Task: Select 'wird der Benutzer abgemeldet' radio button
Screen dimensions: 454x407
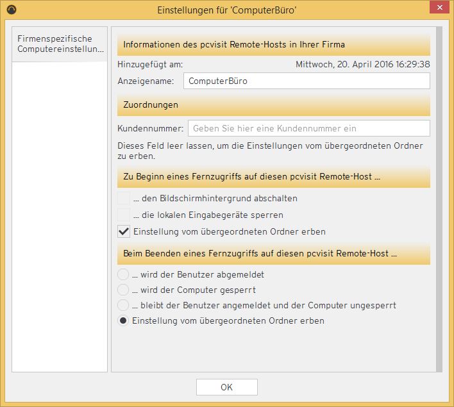Action: click(x=124, y=274)
